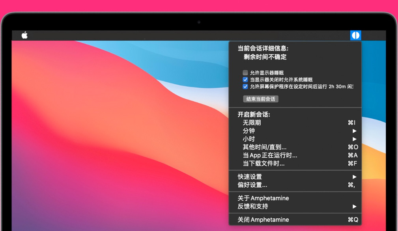Screen dimensions: 398x231
Task: Start a 无限期 session
Action: coord(252,123)
